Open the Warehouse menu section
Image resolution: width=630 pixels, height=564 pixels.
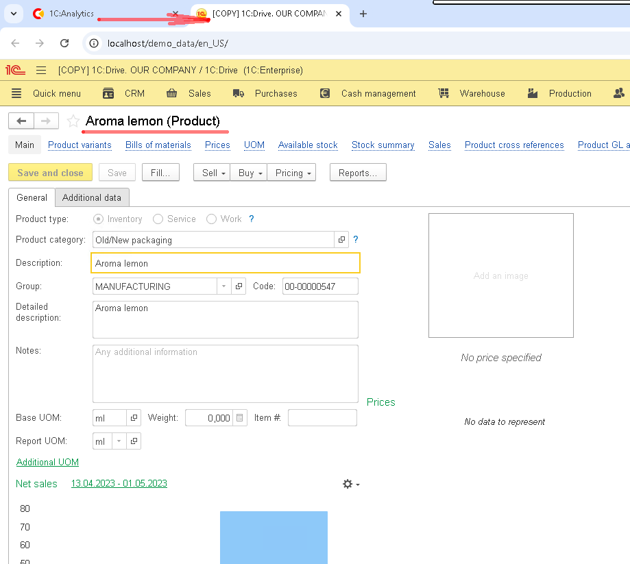click(472, 93)
